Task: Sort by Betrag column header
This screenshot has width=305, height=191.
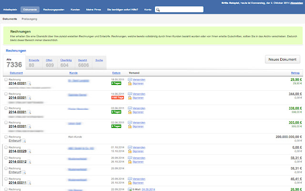Action: click(295, 73)
